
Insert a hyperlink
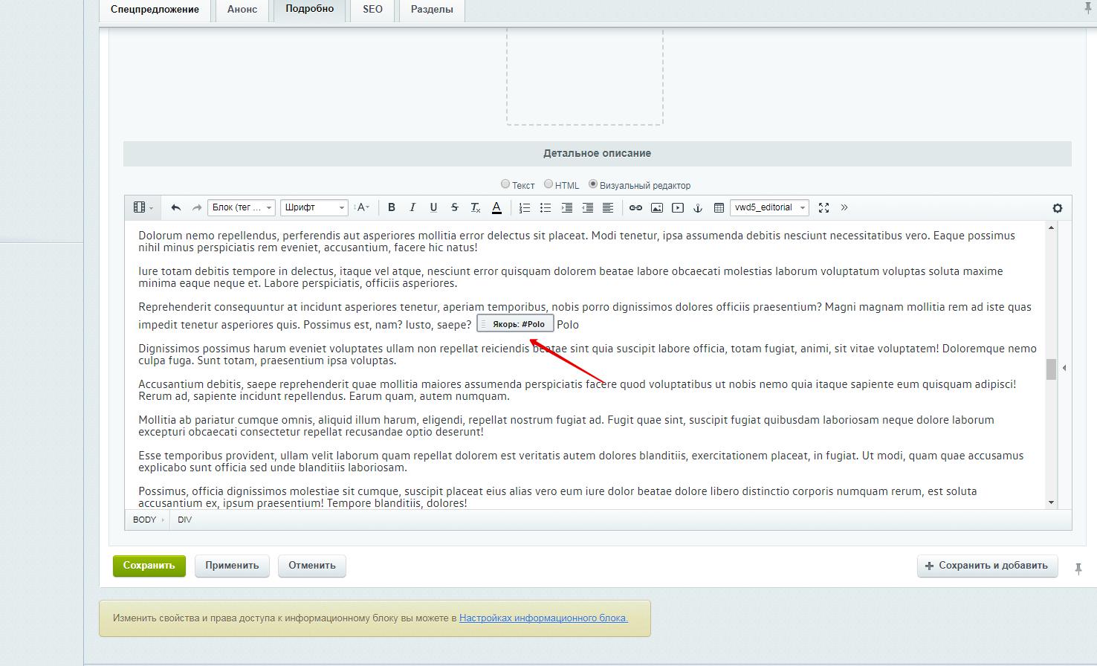635,207
